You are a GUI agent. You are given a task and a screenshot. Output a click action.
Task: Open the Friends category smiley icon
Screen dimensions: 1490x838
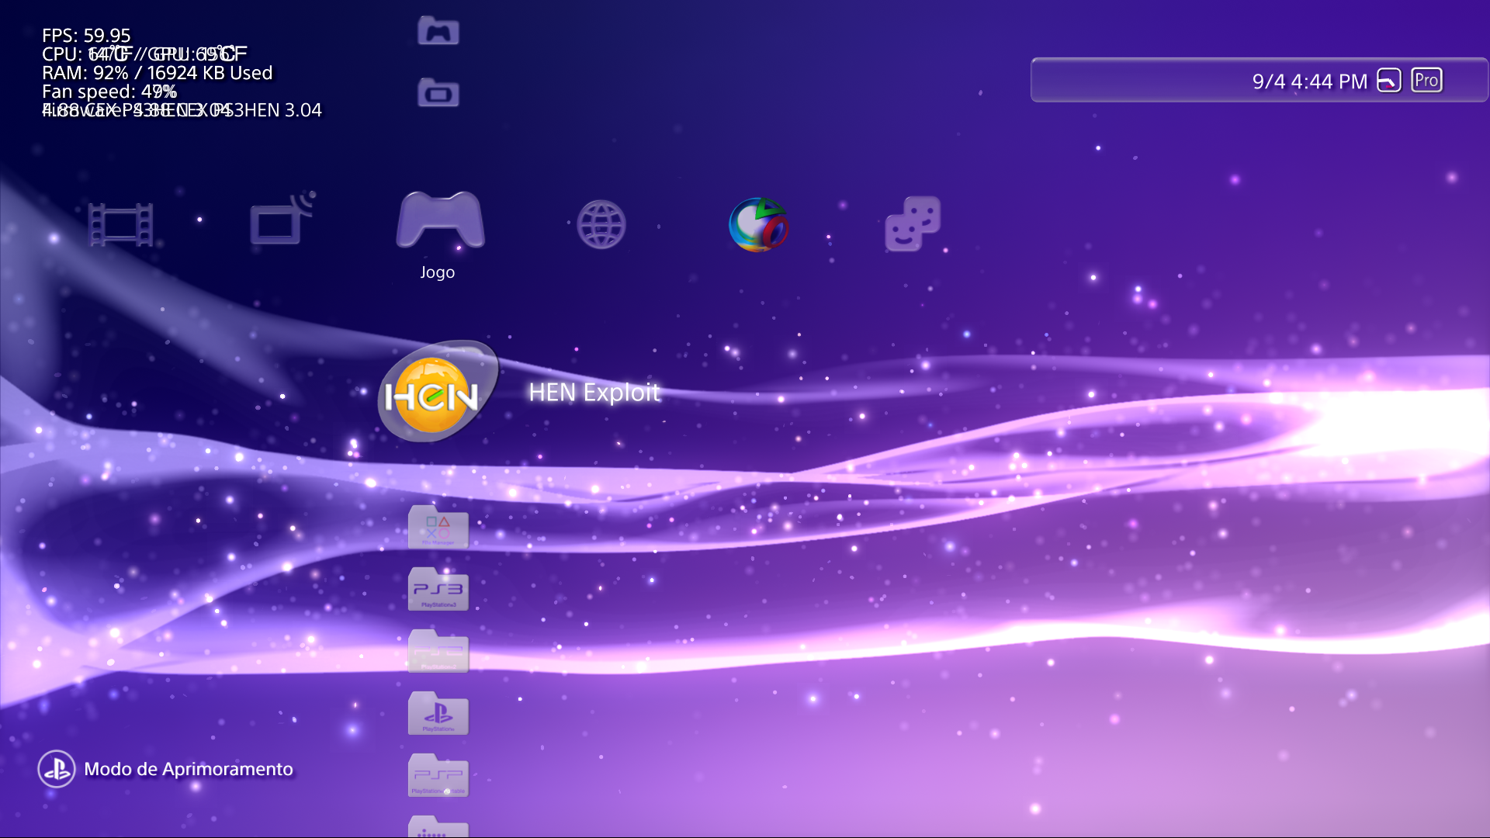913,226
